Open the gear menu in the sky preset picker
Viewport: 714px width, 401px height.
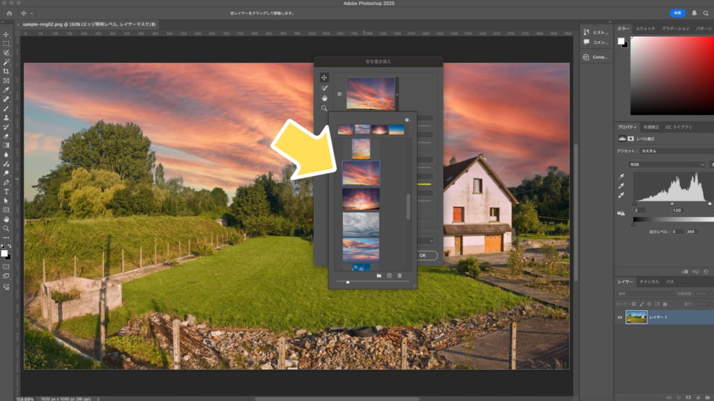[408, 120]
